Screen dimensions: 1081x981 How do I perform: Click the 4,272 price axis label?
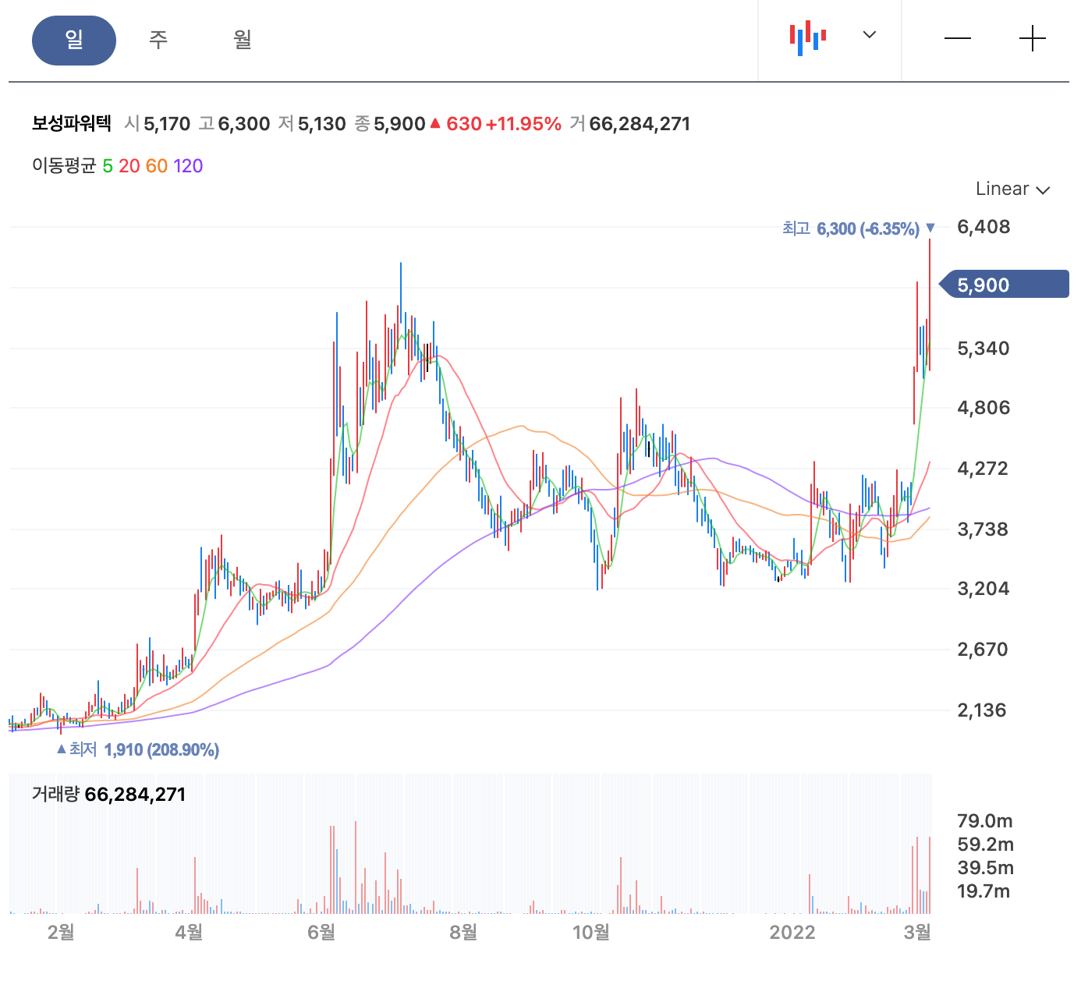(x=984, y=469)
